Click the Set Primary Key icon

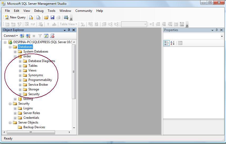tap(48, 24)
